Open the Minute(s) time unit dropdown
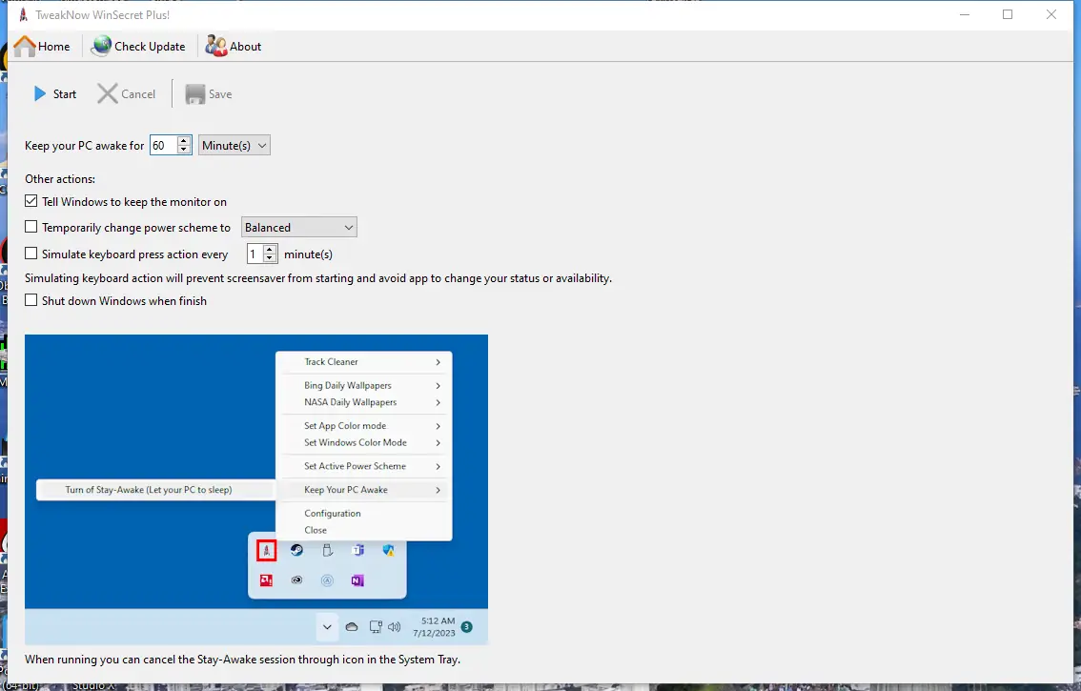The width and height of the screenshot is (1081, 691). tap(235, 146)
